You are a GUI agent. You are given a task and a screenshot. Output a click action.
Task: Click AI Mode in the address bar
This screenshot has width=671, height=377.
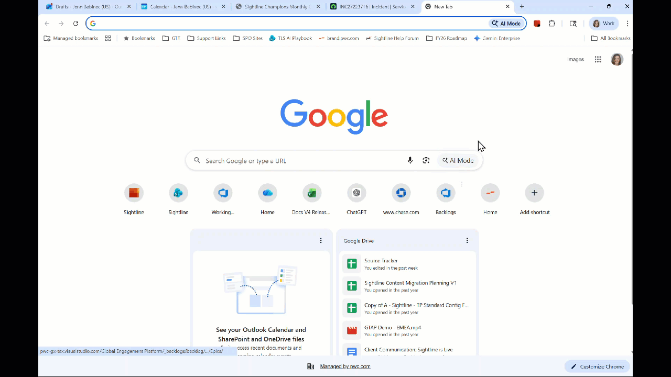point(506,24)
